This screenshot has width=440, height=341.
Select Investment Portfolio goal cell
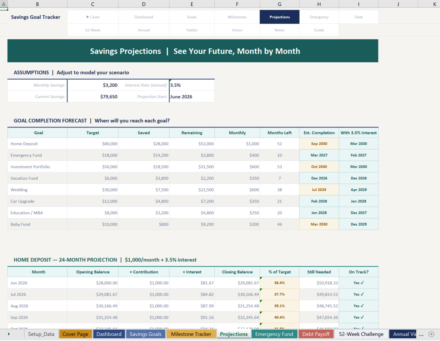[37, 166]
